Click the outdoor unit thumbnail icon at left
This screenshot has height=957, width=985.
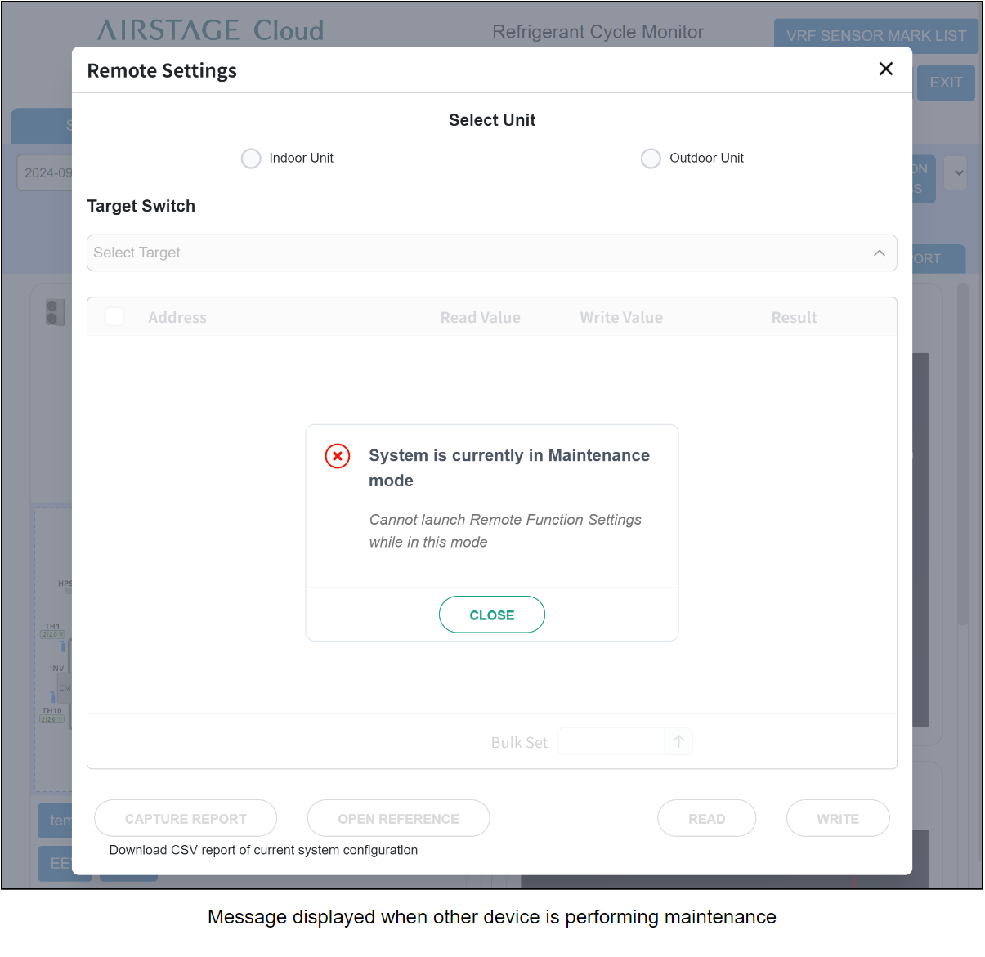point(56,312)
